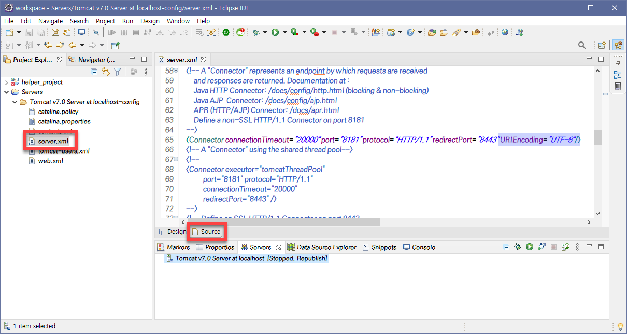The height and width of the screenshot is (334, 627).
Task: Click the Debug bug icon in toolbar
Action: (256, 32)
